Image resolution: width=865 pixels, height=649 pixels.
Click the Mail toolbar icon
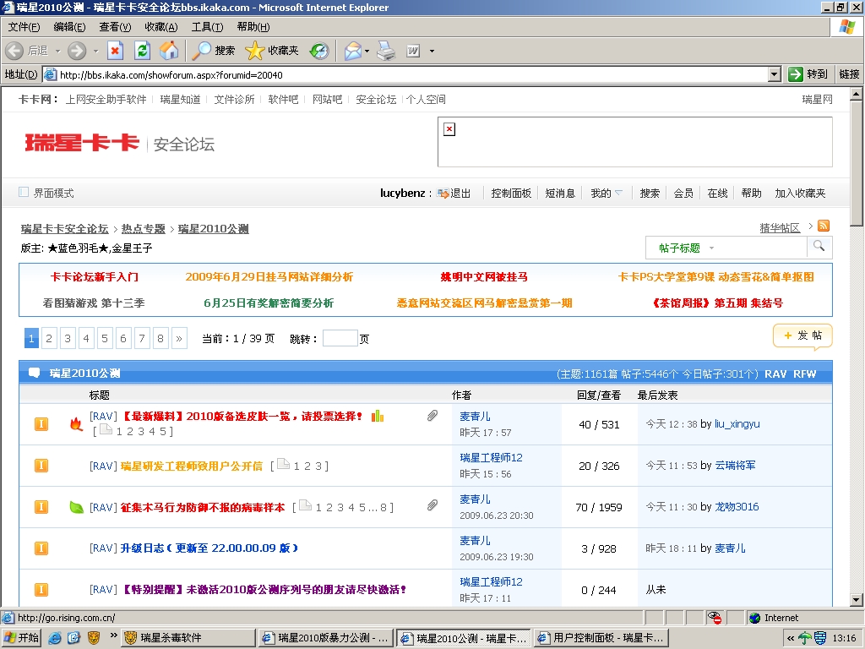[352, 51]
